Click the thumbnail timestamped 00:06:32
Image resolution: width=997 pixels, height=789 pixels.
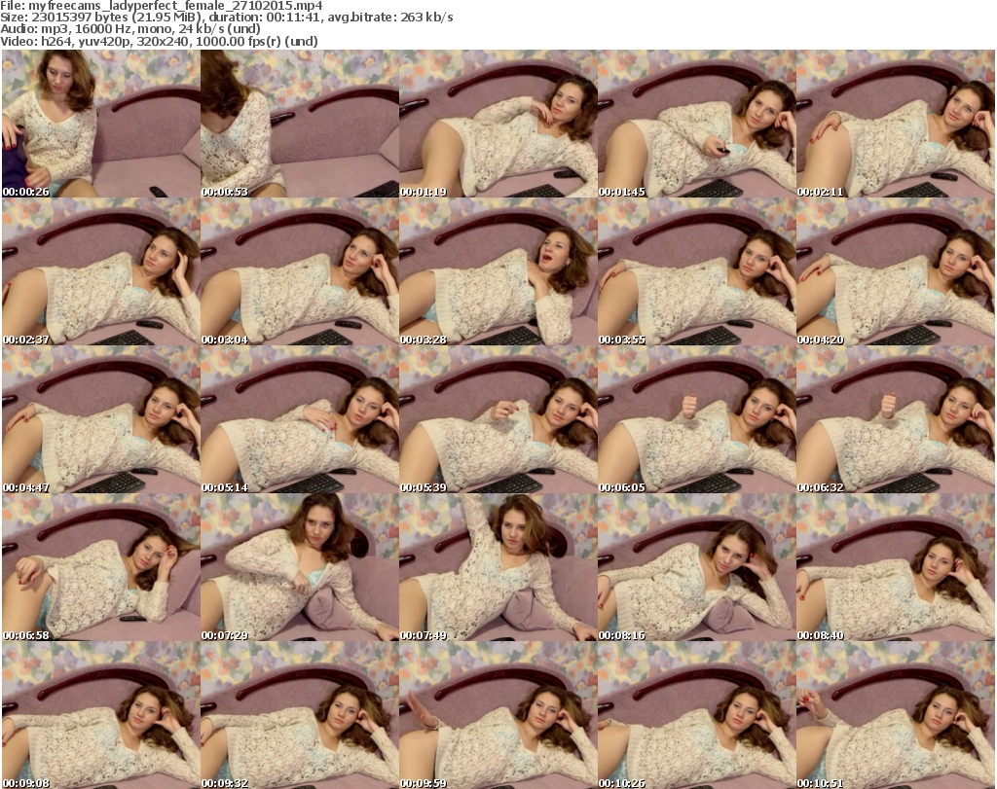tap(896, 420)
